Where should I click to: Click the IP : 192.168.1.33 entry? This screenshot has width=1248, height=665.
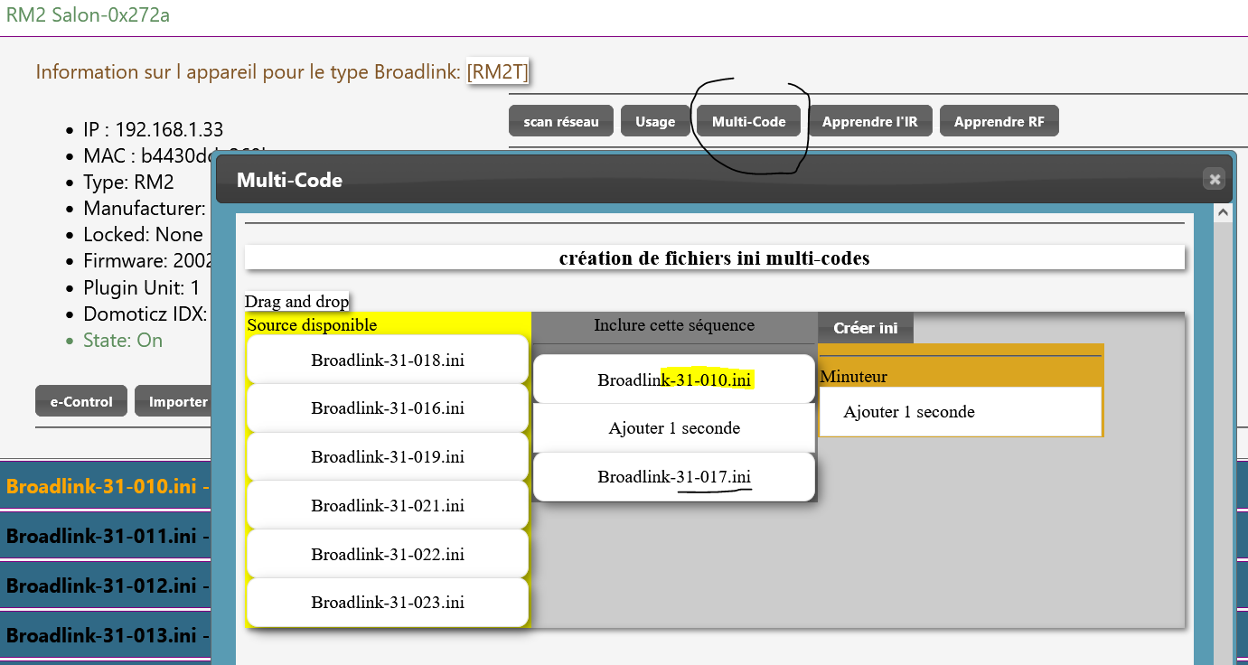tap(153, 130)
